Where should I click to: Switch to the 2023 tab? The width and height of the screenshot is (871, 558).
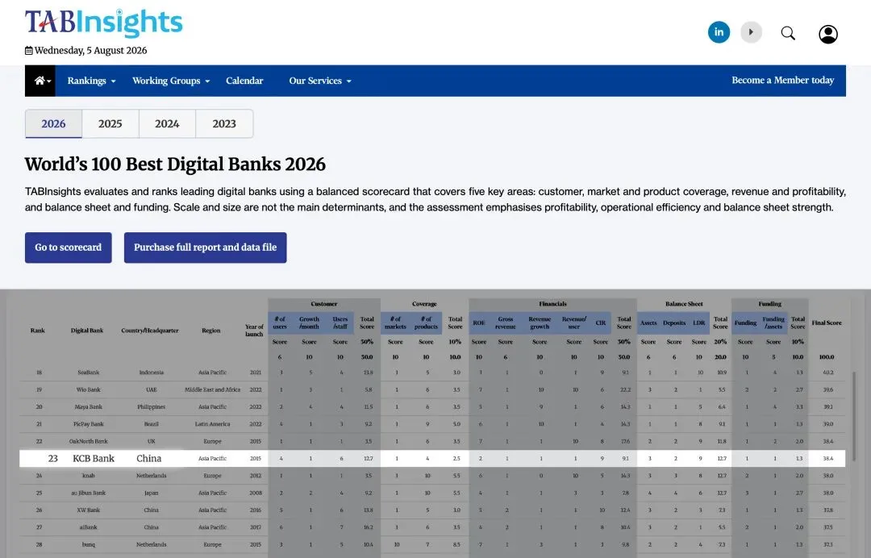point(224,123)
